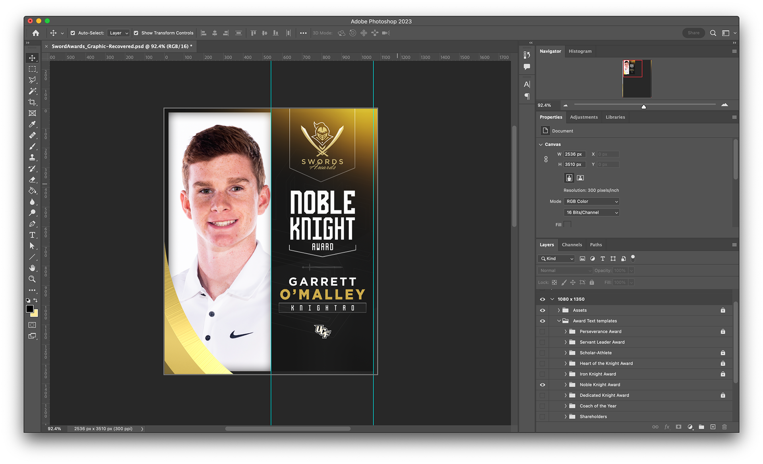Viewport: 763px width, 464px height.
Task: Click the Navigator zoom slider handle
Action: click(644, 106)
